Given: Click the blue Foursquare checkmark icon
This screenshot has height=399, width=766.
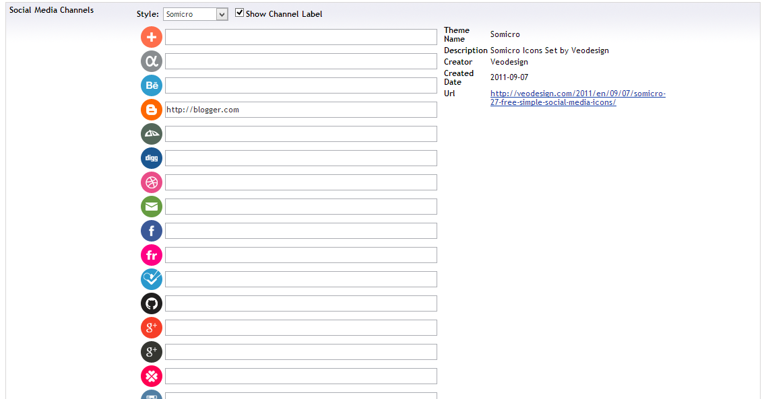Looking at the screenshot, I should [152, 279].
